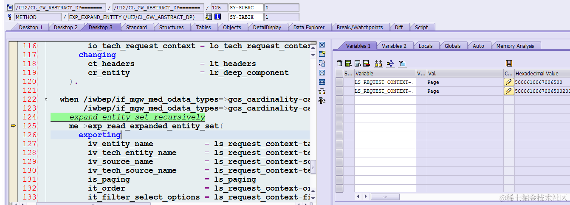Image resolution: width=570 pixels, height=205 pixels.
Task: Open the Standard tab
Action: [136, 27]
